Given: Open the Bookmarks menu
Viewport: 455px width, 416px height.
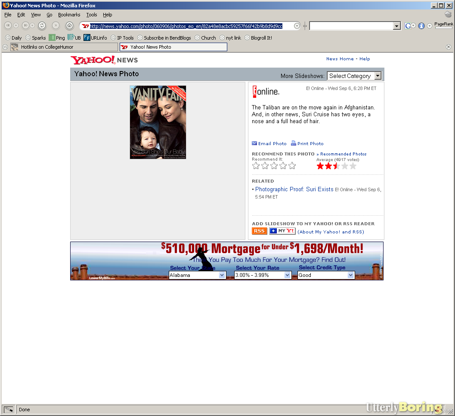Looking at the screenshot, I should click(x=69, y=15).
